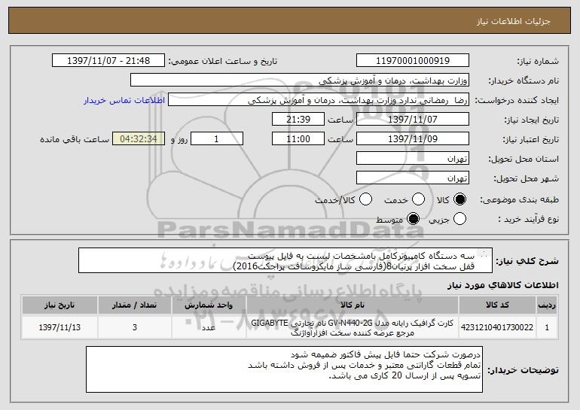580x410 pixels.
Task: Click the request creator field رضا رمضانی
Action: [319, 100]
